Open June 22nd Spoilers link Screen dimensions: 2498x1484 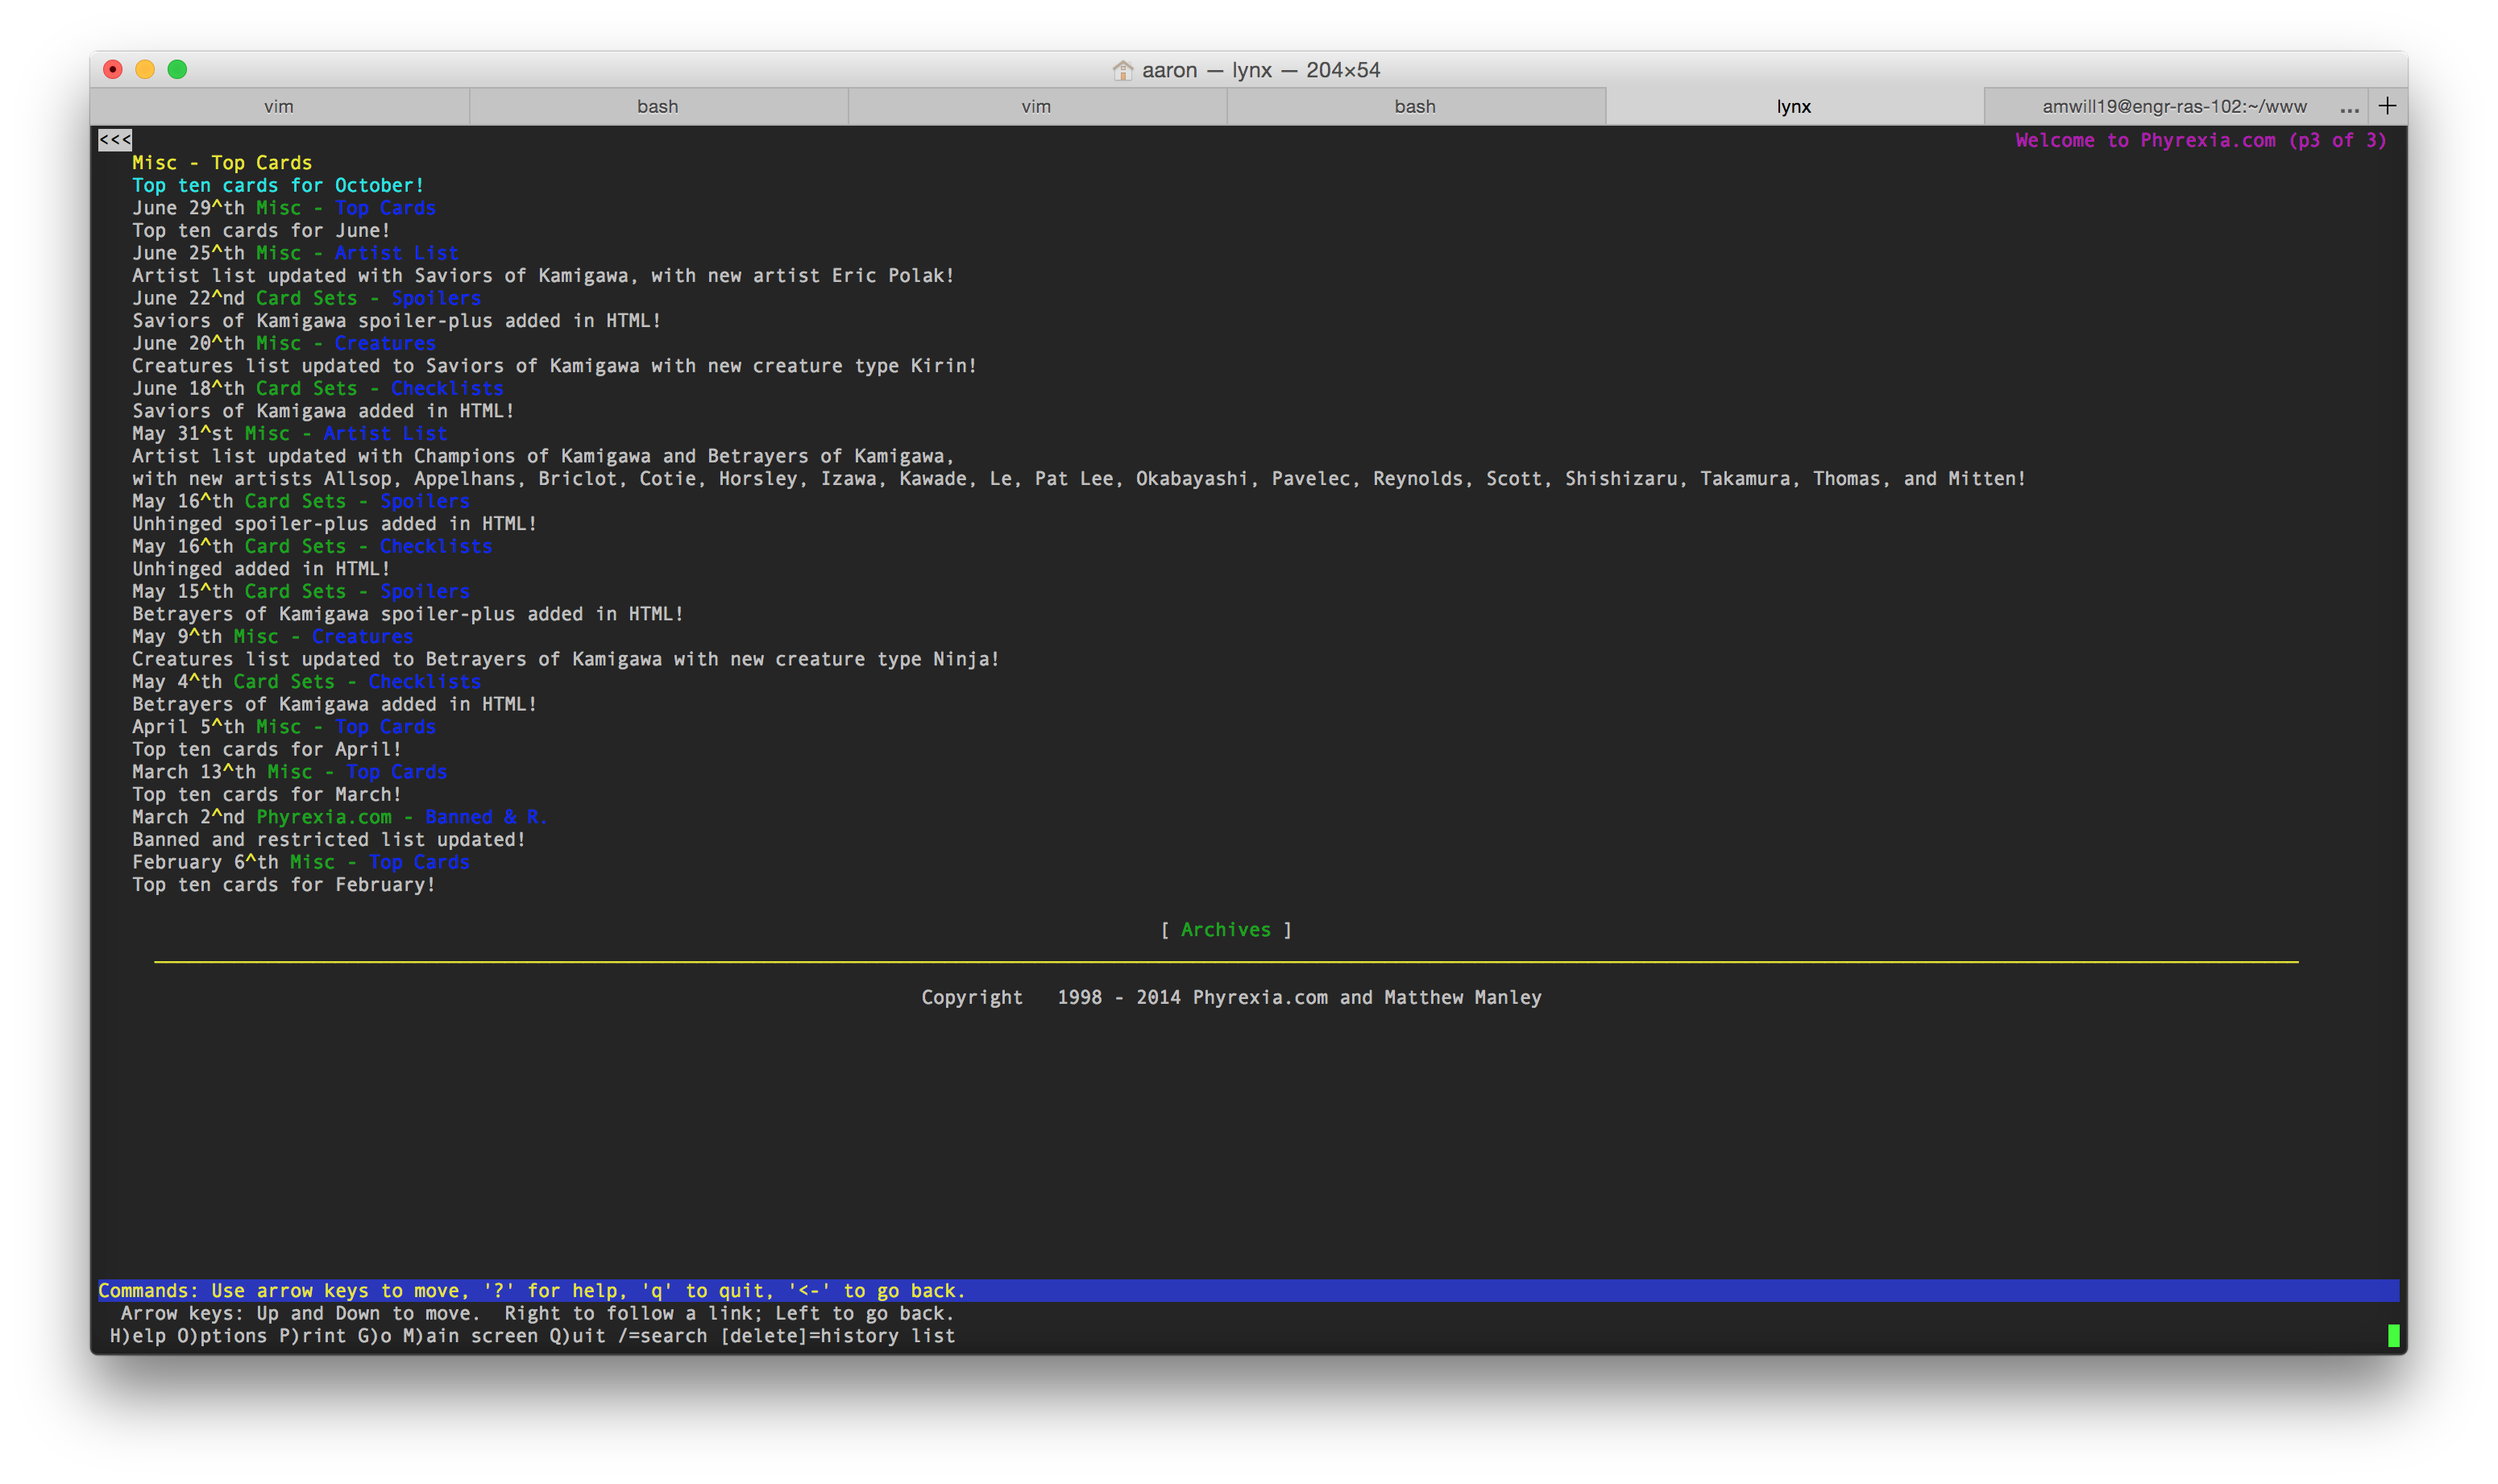point(436,298)
